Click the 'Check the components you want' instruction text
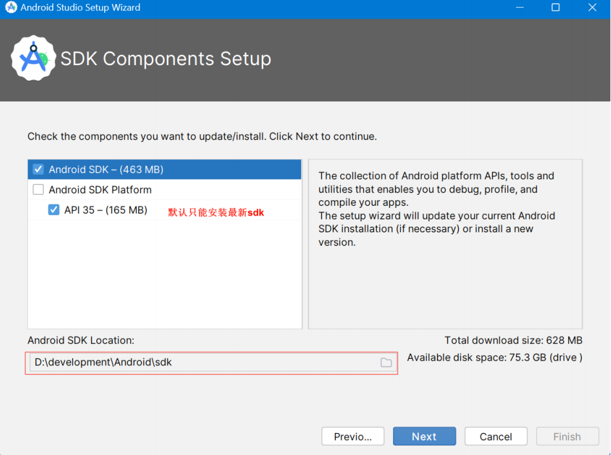611x455 pixels. [202, 137]
